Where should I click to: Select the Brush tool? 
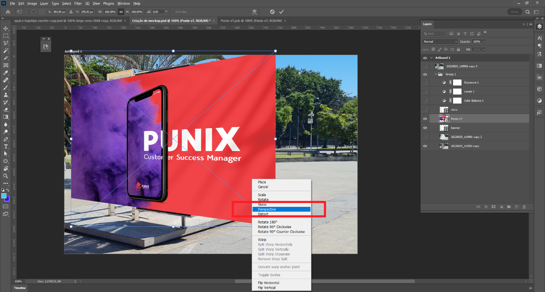pos(6,87)
